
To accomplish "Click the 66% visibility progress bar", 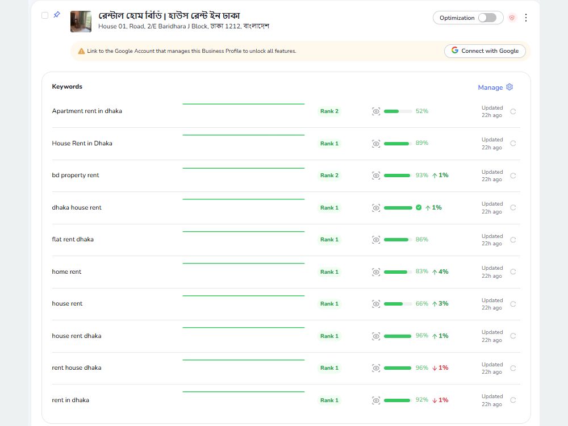I will tap(398, 303).
